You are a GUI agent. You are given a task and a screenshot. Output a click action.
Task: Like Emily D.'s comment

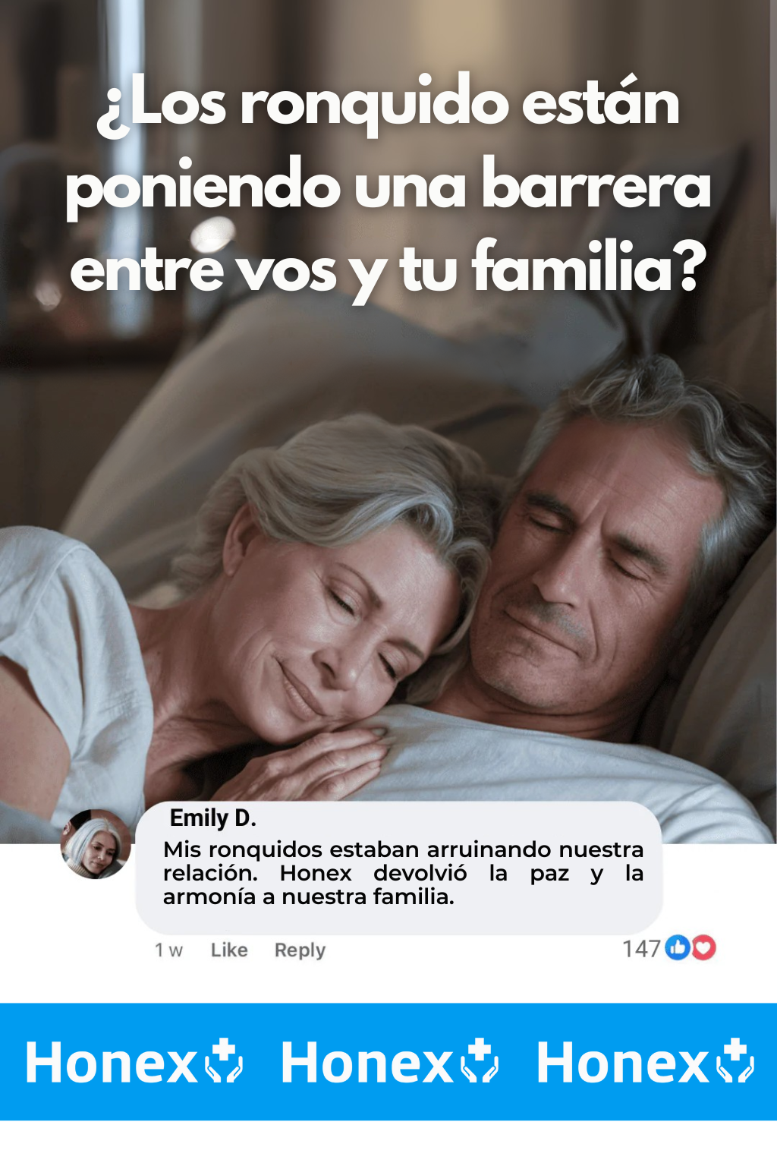tap(229, 950)
